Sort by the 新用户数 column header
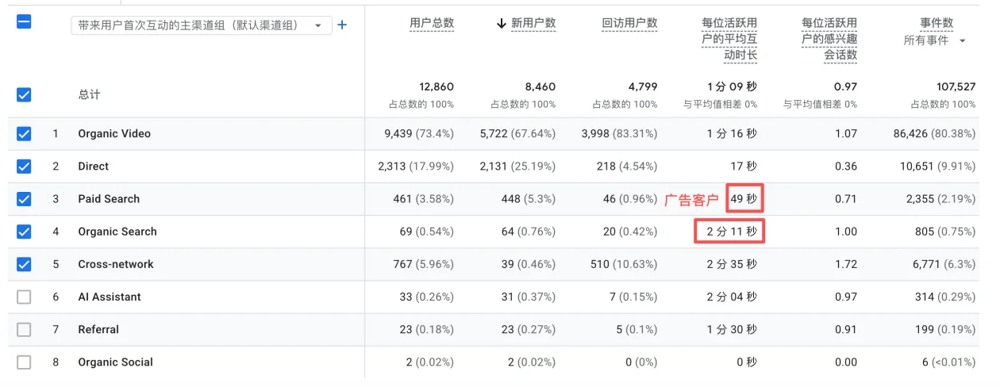Screen dimensions: 1004x387 (533, 24)
